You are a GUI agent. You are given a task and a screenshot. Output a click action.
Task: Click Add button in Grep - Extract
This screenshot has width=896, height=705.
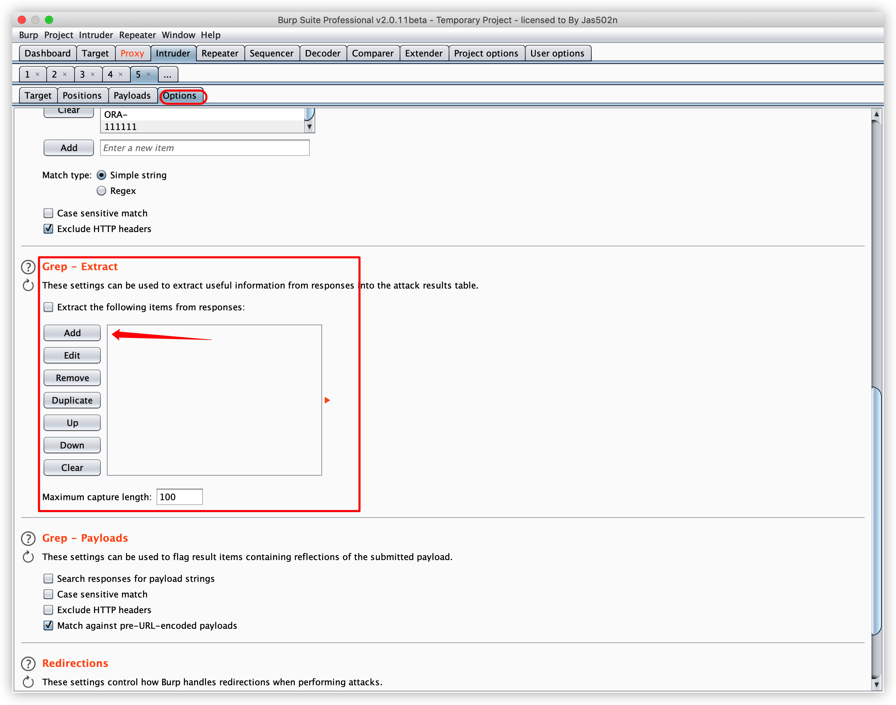click(x=72, y=333)
